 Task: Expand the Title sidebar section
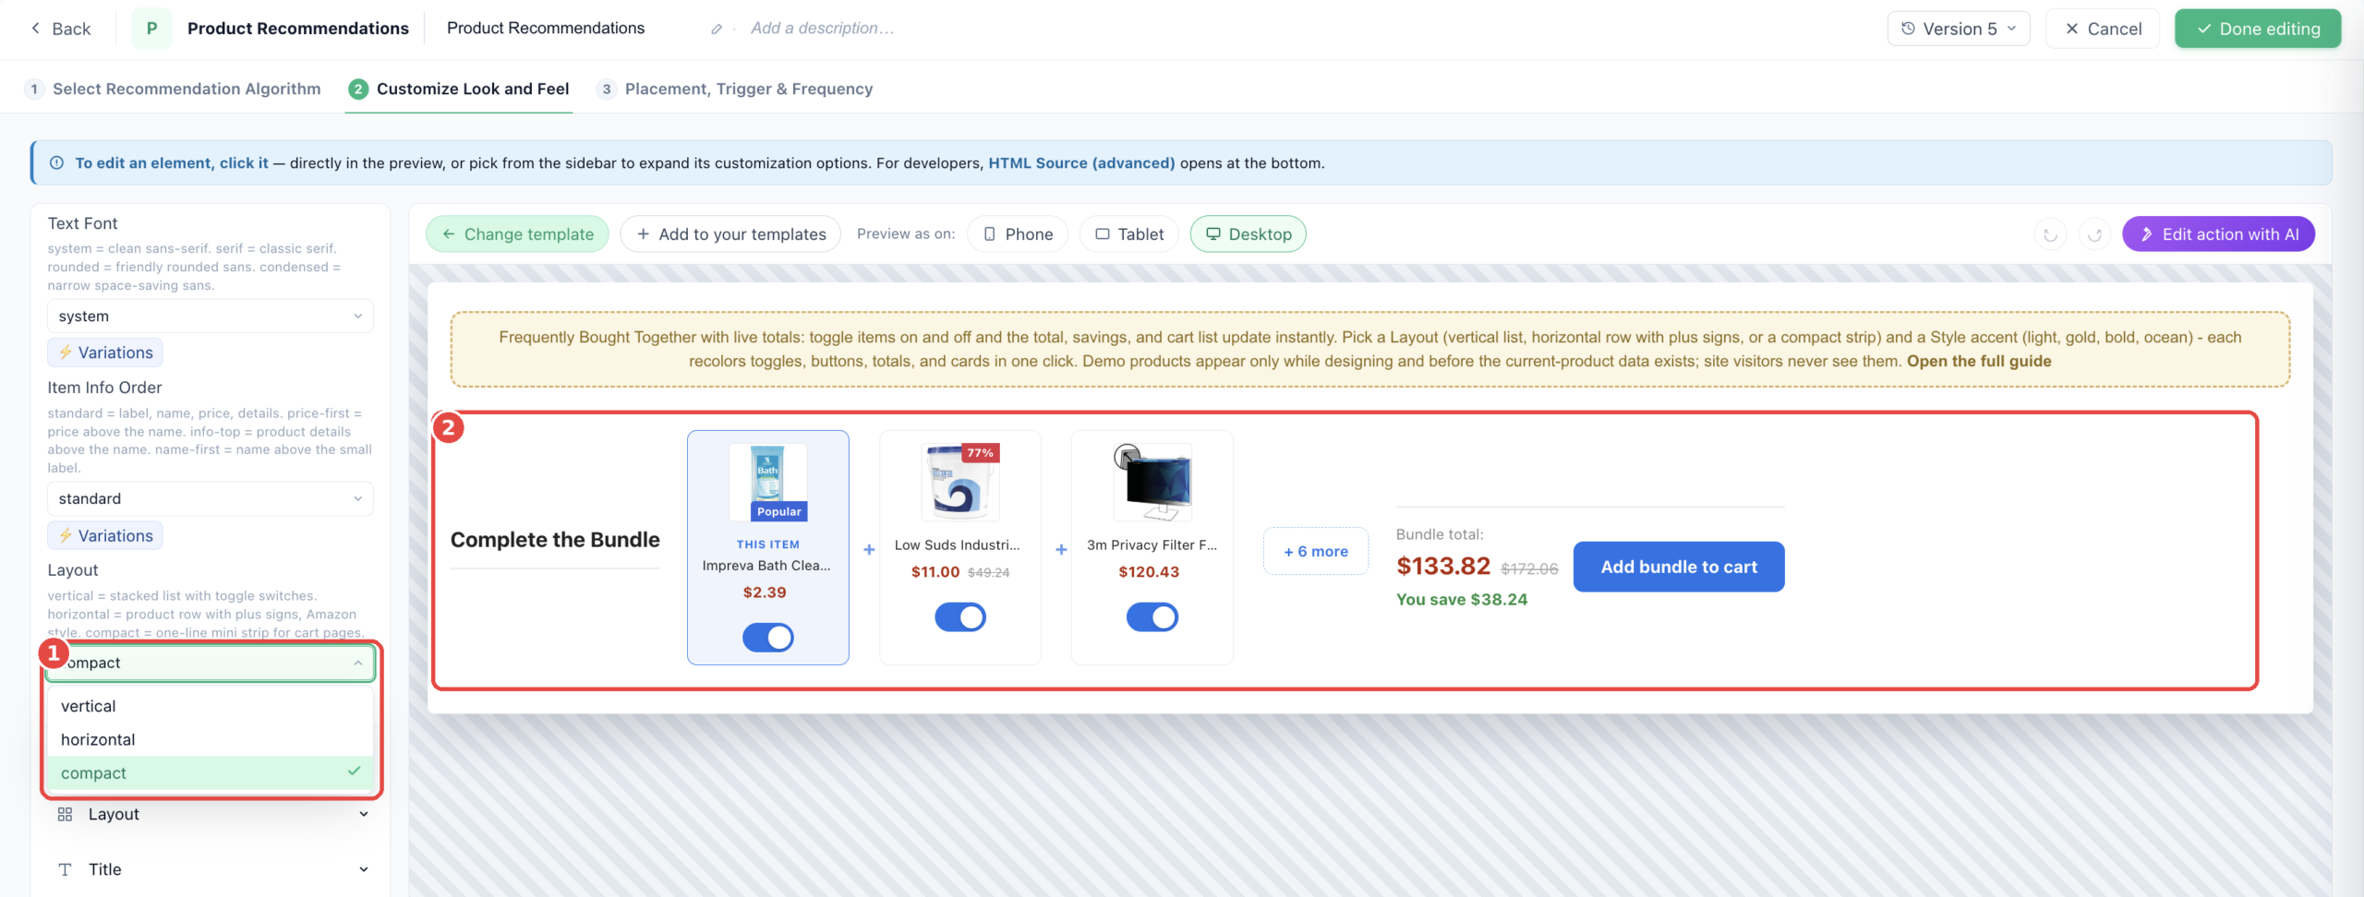pyautogui.click(x=211, y=869)
